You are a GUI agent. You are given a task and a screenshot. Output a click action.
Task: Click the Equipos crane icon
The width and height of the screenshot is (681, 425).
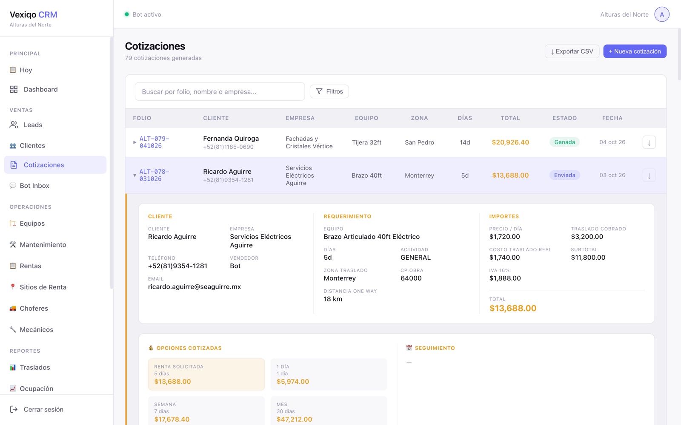pos(13,224)
